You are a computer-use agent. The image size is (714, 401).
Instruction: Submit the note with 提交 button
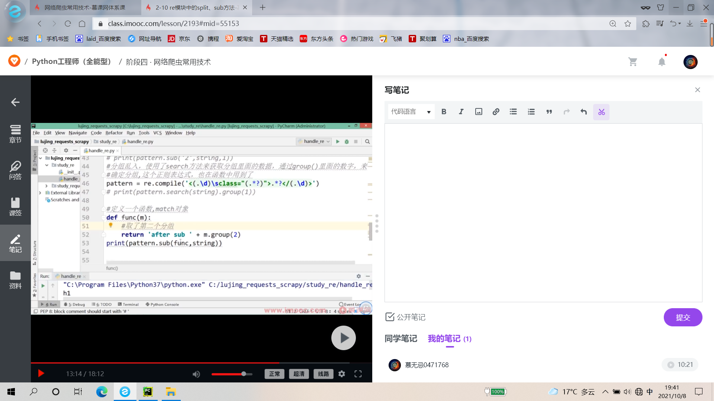(x=683, y=317)
